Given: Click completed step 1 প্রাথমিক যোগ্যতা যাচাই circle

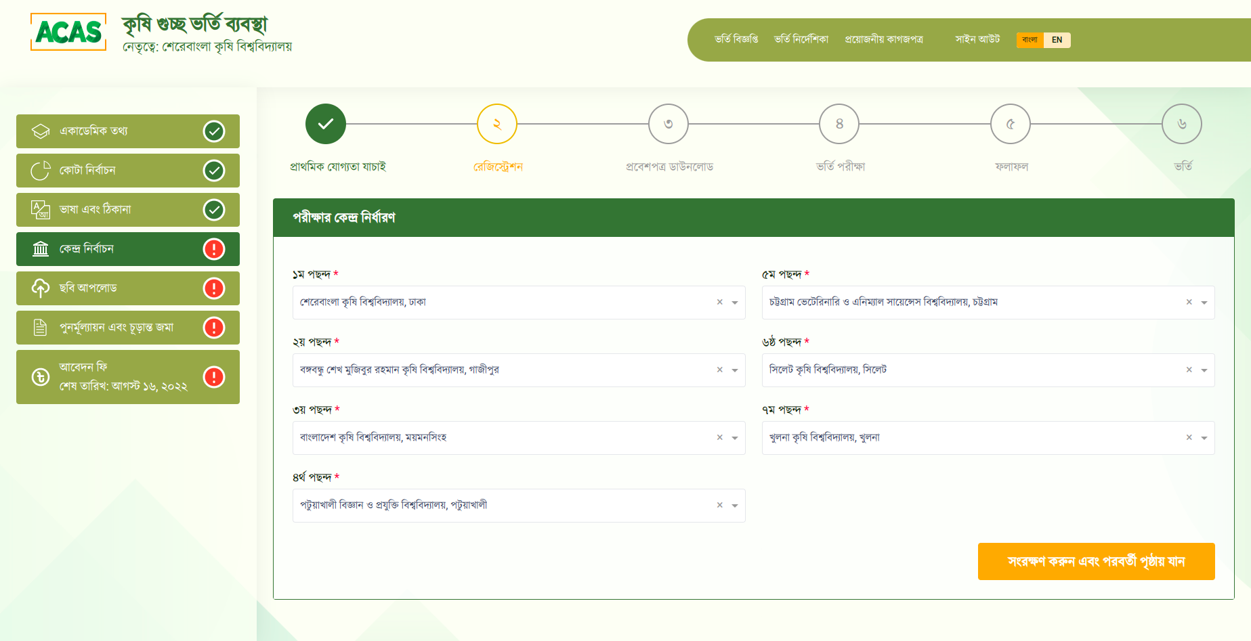Looking at the screenshot, I should 326,124.
